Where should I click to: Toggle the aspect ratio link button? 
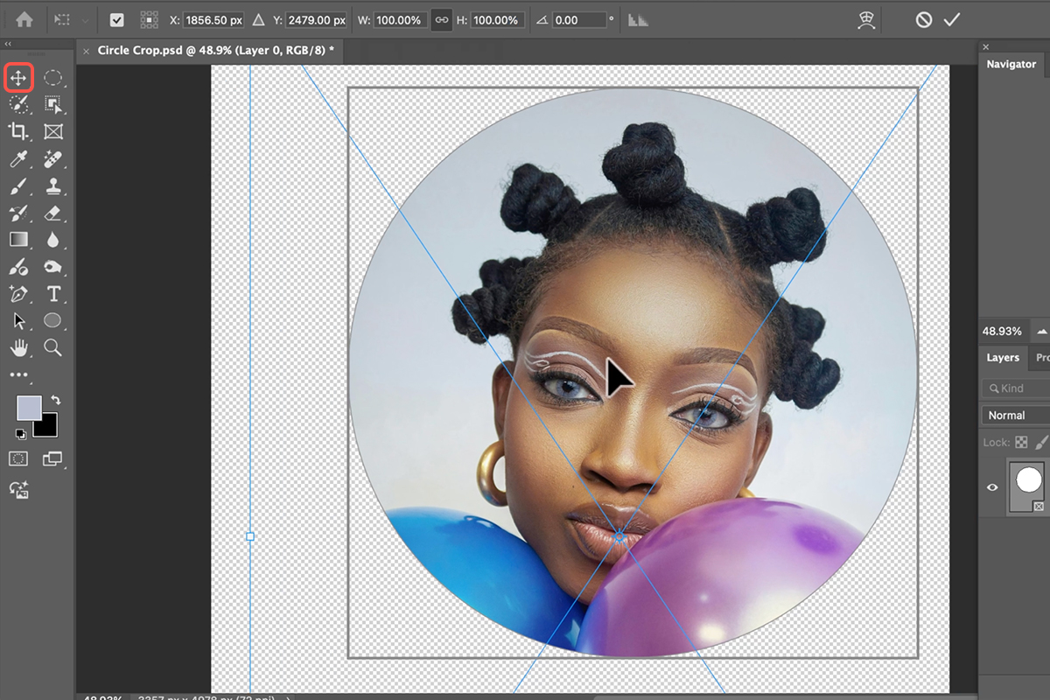(441, 19)
